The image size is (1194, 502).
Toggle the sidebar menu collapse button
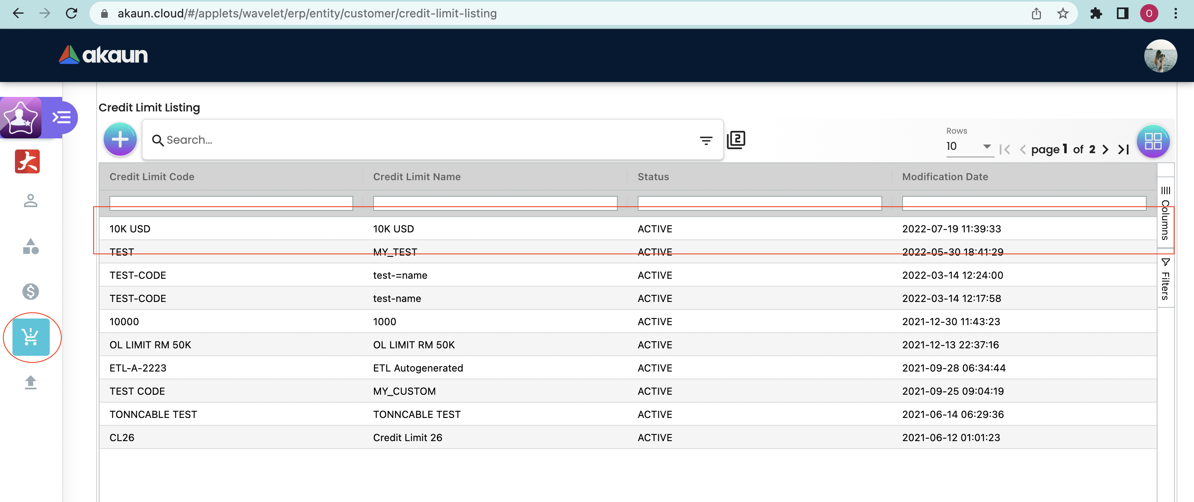pyautogui.click(x=62, y=118)
